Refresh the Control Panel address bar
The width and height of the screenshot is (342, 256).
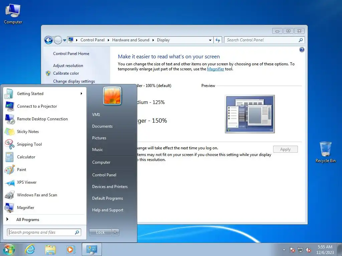218,40
